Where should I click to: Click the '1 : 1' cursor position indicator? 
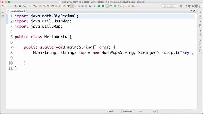point(140,111)
